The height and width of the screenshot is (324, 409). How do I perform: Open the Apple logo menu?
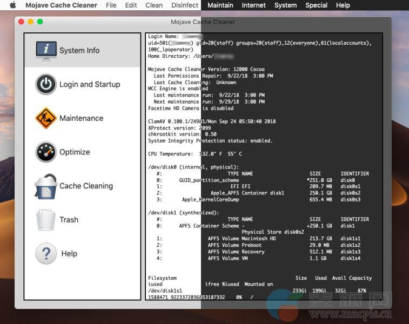point(13,5)
